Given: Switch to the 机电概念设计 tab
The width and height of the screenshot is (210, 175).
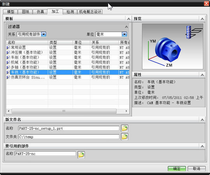Looking at the screenshot, I should pyautogui.click(x=90, y=12).
